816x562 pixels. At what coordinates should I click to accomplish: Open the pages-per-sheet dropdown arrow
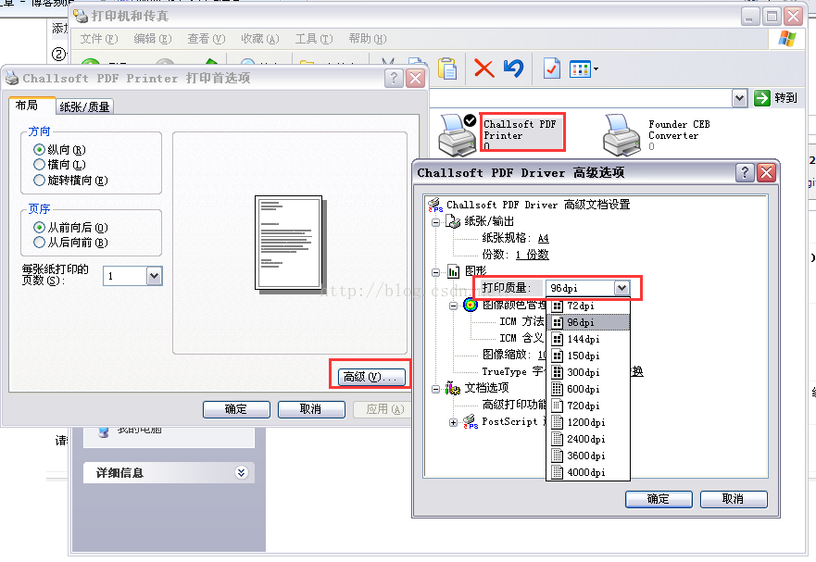(154, 276)
